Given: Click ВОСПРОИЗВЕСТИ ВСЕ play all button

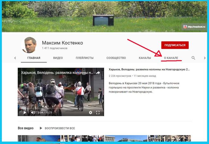Looking at the screenshot, I should point(57,128).
